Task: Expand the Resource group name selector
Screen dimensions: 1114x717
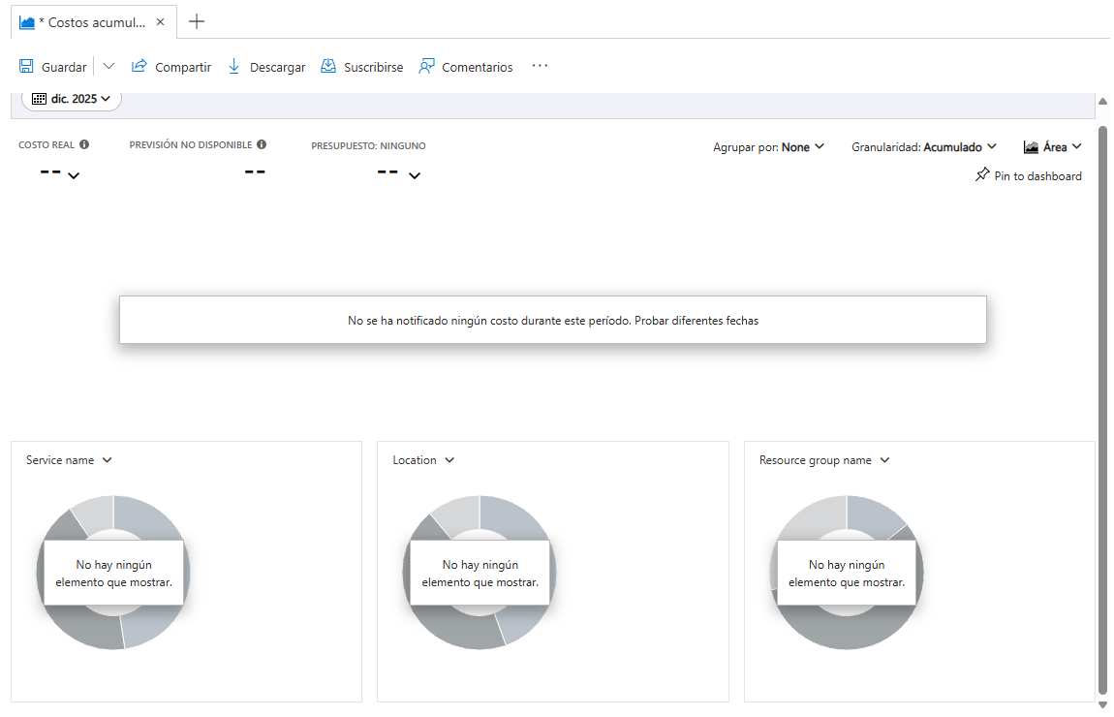Action: 824,460
